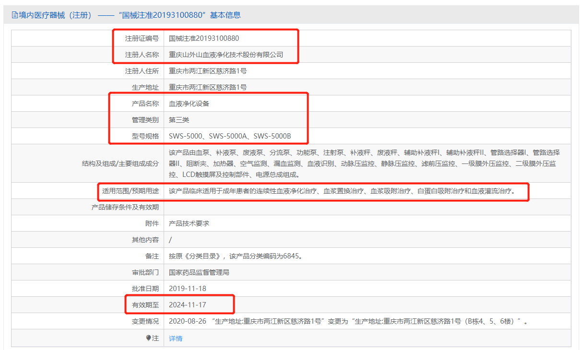The height and width of the screenshot is (350, 583).
Task: Open the 详情 link in the 注 row
Action: coord(176,338)
